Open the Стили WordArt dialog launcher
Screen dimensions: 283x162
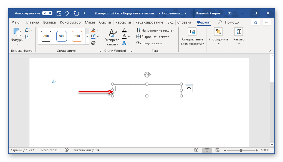(131, 51)
